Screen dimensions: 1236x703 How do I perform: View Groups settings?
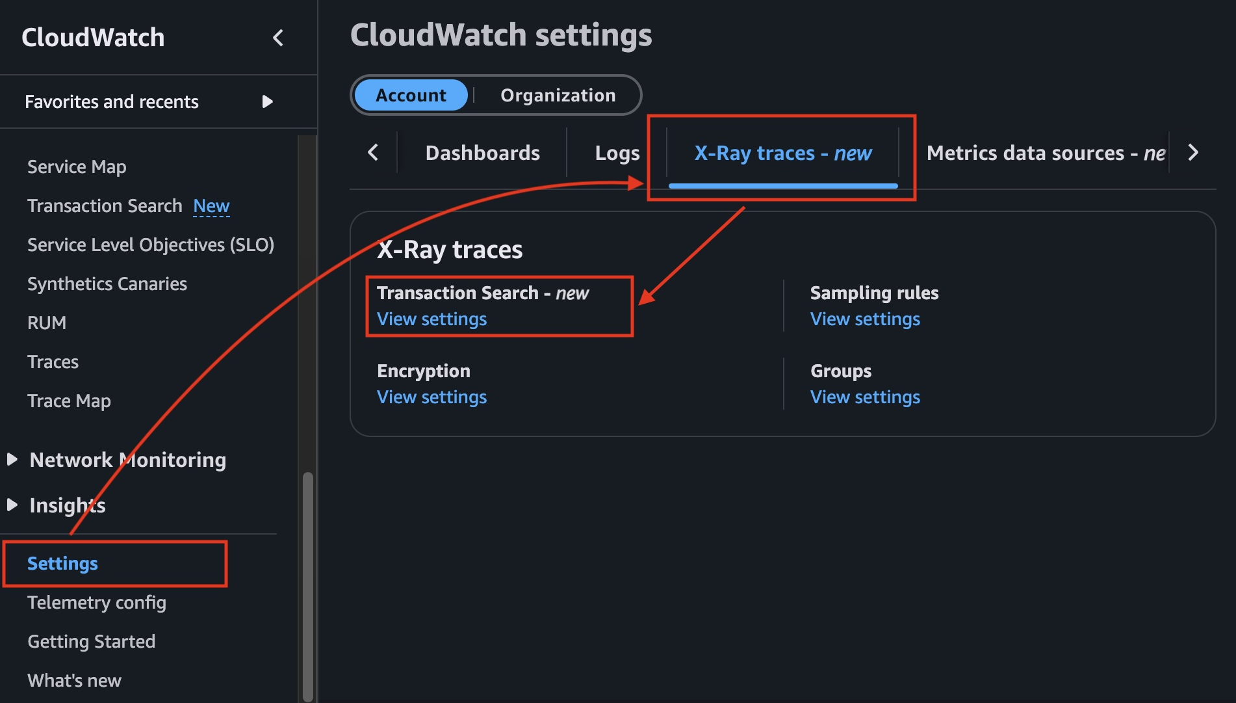[865, 397]
